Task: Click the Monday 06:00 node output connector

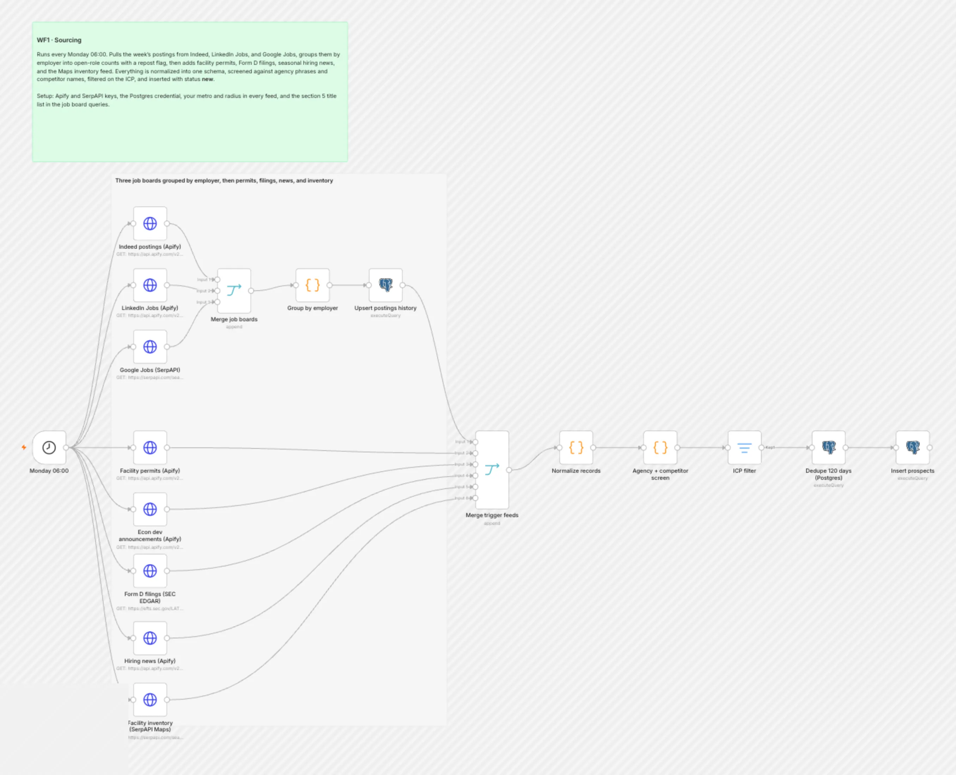Action: [66, 447]
